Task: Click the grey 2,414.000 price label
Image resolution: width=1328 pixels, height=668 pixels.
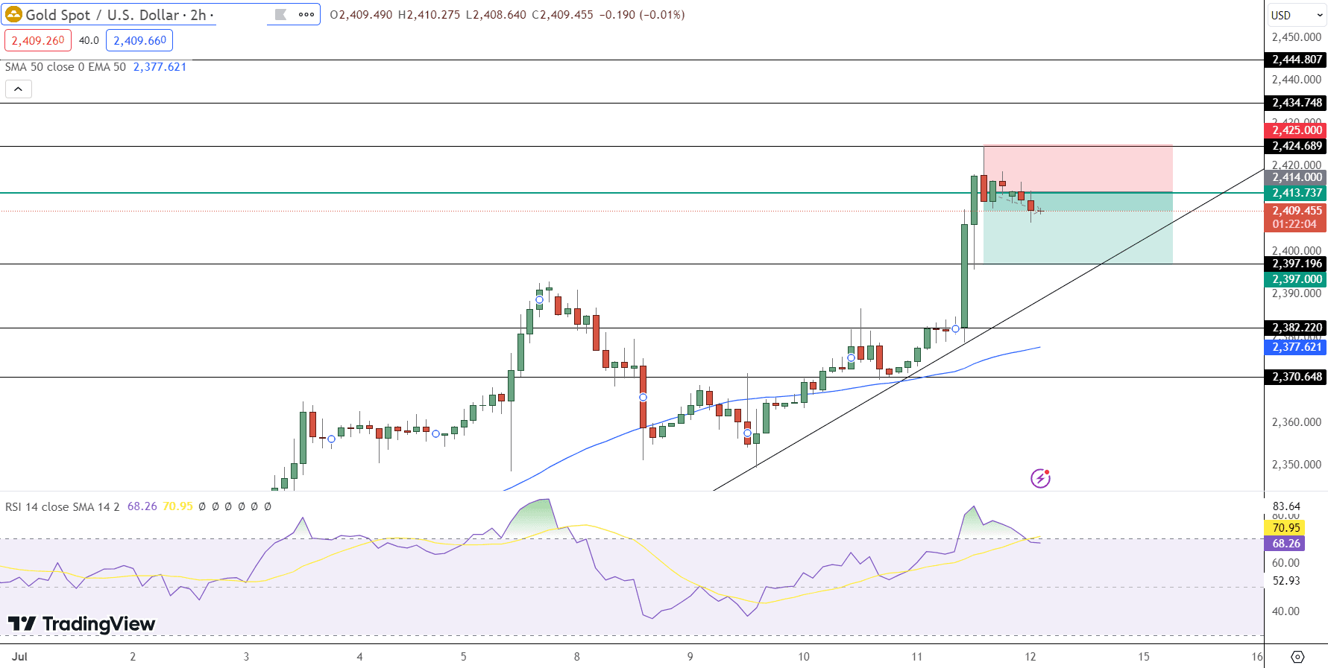Action: [x=1297, y=177]
